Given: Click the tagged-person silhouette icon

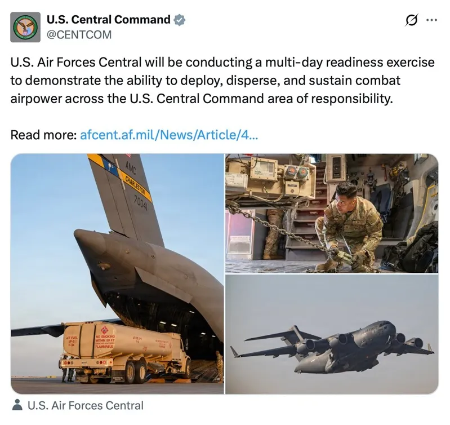Looking at the screenshot, I should click(17, 405).
